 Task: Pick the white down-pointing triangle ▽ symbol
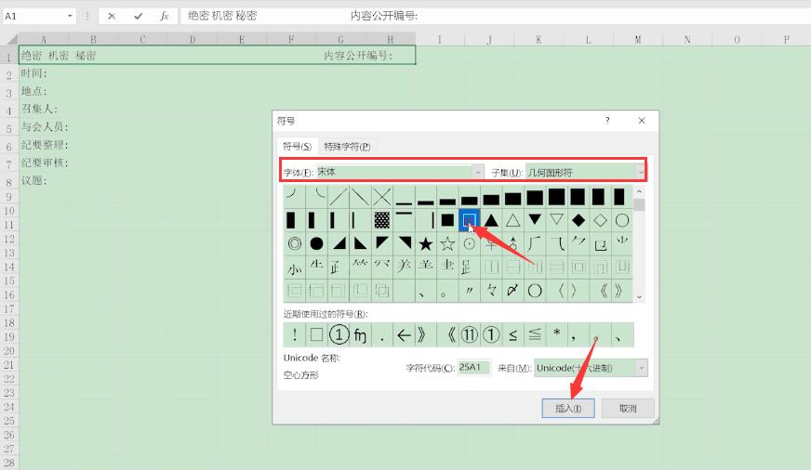point(556,220)
